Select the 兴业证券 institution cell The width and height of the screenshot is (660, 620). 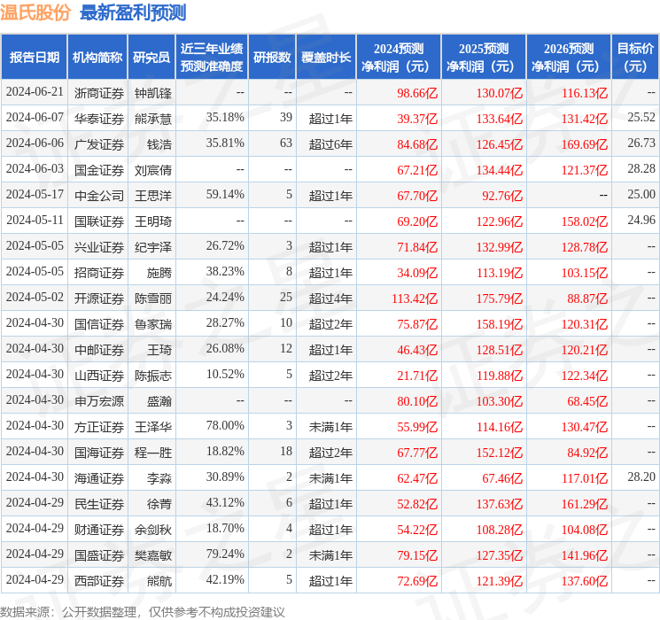(99, 246)
